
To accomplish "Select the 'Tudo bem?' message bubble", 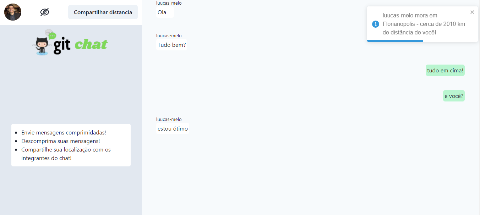I will [171, 45].
